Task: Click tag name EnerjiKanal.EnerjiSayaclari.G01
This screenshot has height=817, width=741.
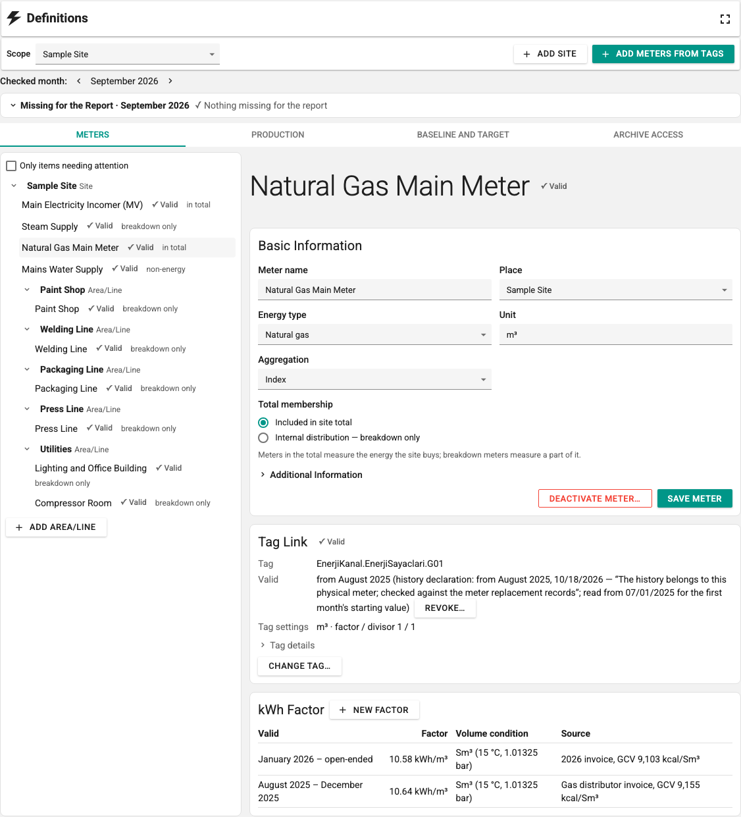Action: [x=380, y=564]
